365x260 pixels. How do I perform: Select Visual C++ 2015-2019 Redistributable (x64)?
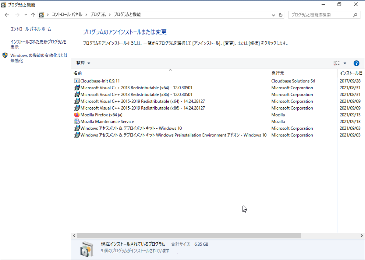coord(142,101)
